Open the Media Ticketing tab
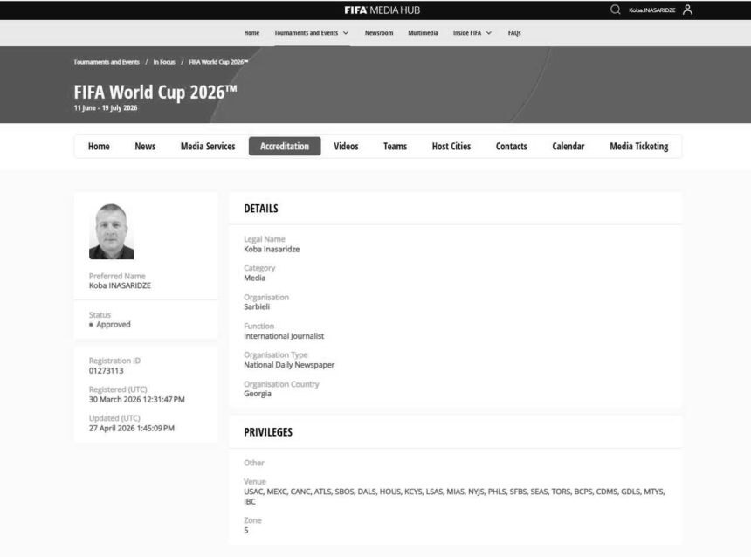 639,146
